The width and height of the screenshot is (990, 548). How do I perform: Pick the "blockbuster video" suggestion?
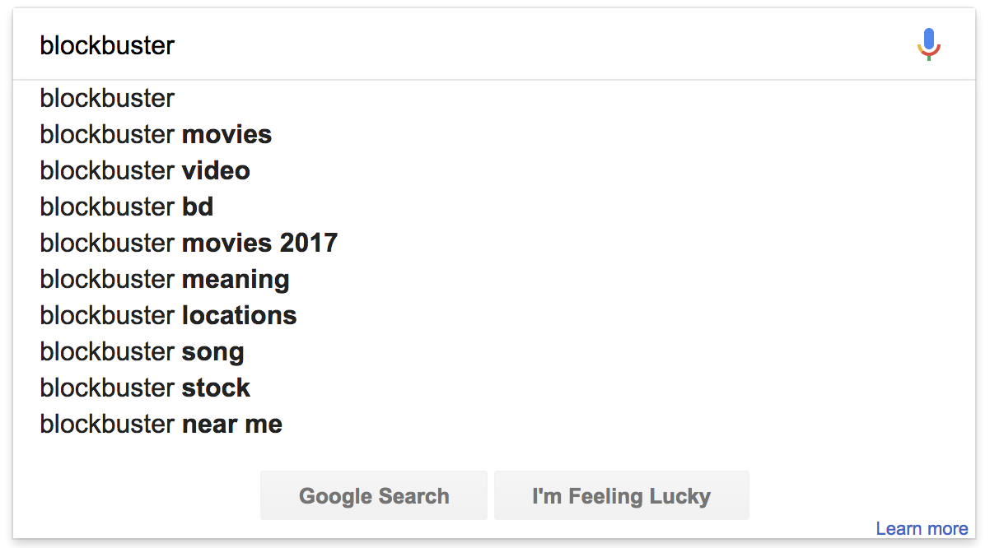click(494, 171)
